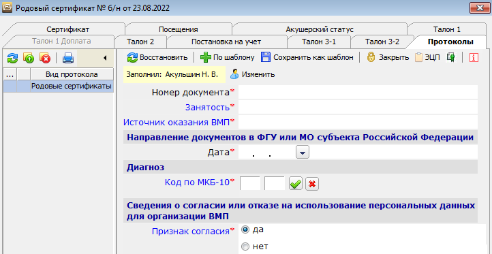Open the Постановка на учет tab
The width and height of the screenshot is (492, 254).
pyautogui.click(x=226, y=42)
